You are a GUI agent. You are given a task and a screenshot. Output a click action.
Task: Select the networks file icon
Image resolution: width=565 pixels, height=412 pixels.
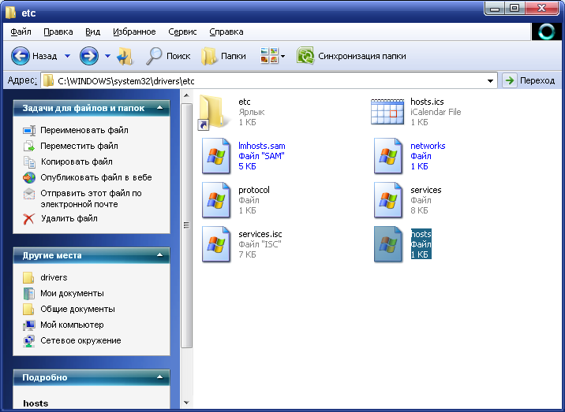pyautogui.click(x=388, y=156)
